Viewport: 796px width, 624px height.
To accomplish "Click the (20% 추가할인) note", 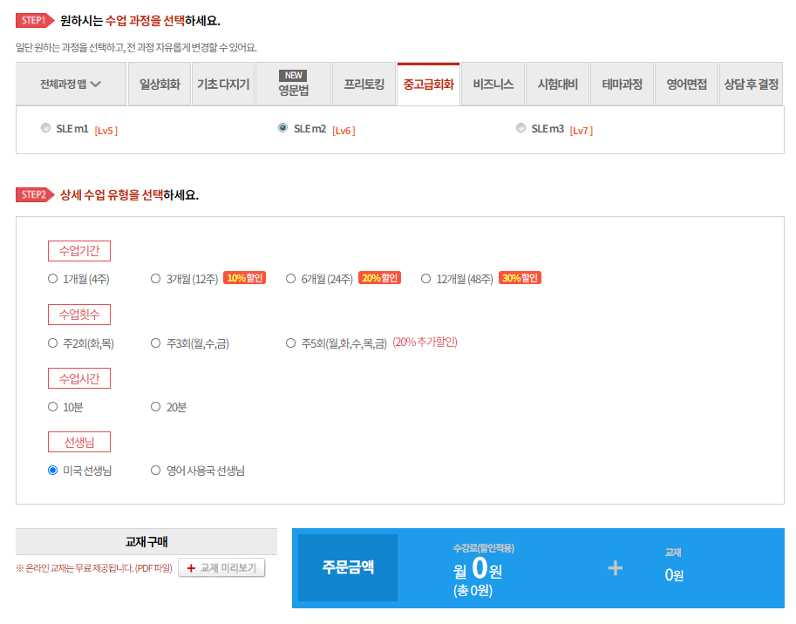I will point(425,343).
